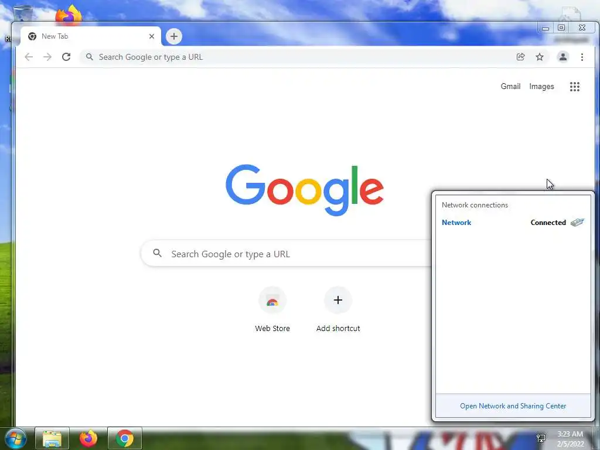
Task: Click the Google logo
Action: click(305, 190)
